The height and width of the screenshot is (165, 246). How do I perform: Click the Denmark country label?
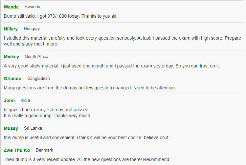pyautogui.click(x=44, y=150)
